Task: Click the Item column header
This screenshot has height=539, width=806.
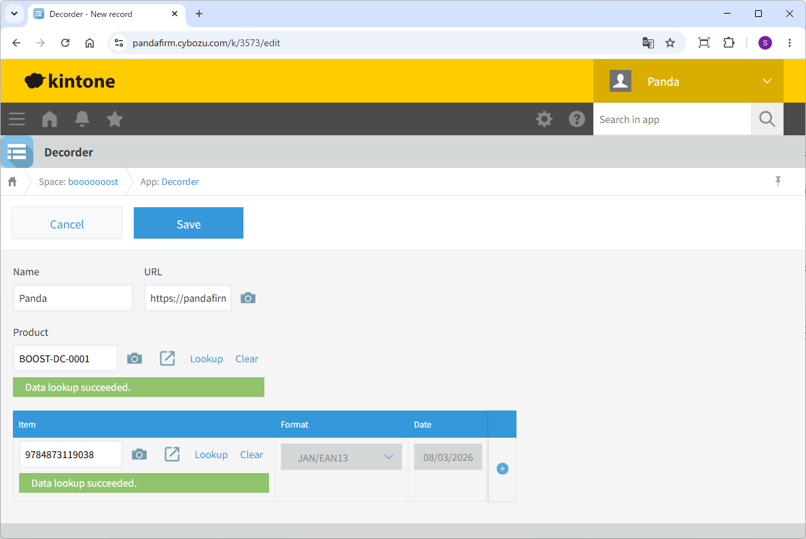Action: tap(144, 424)
